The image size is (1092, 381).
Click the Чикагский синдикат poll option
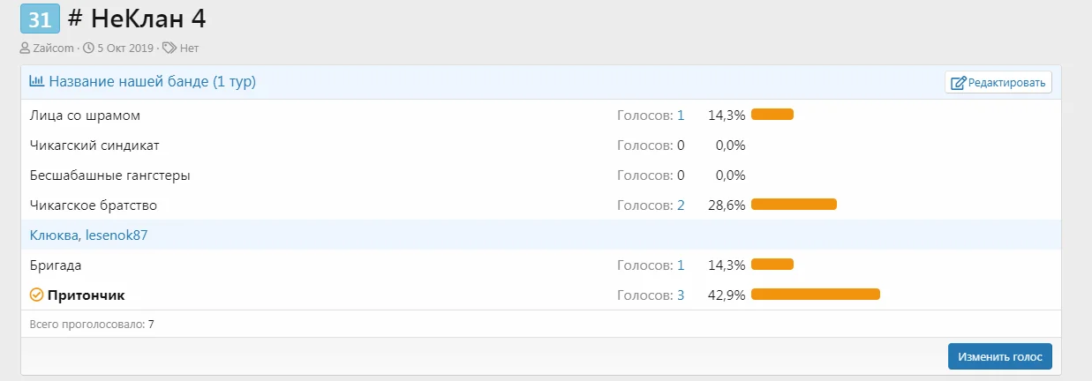94,145
